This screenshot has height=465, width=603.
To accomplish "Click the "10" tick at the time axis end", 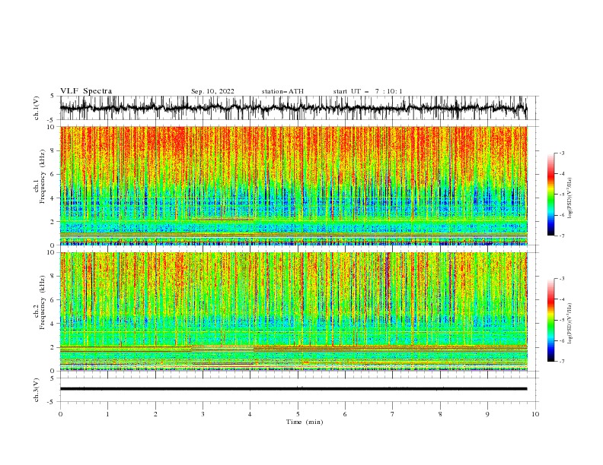I will [535, 414].
